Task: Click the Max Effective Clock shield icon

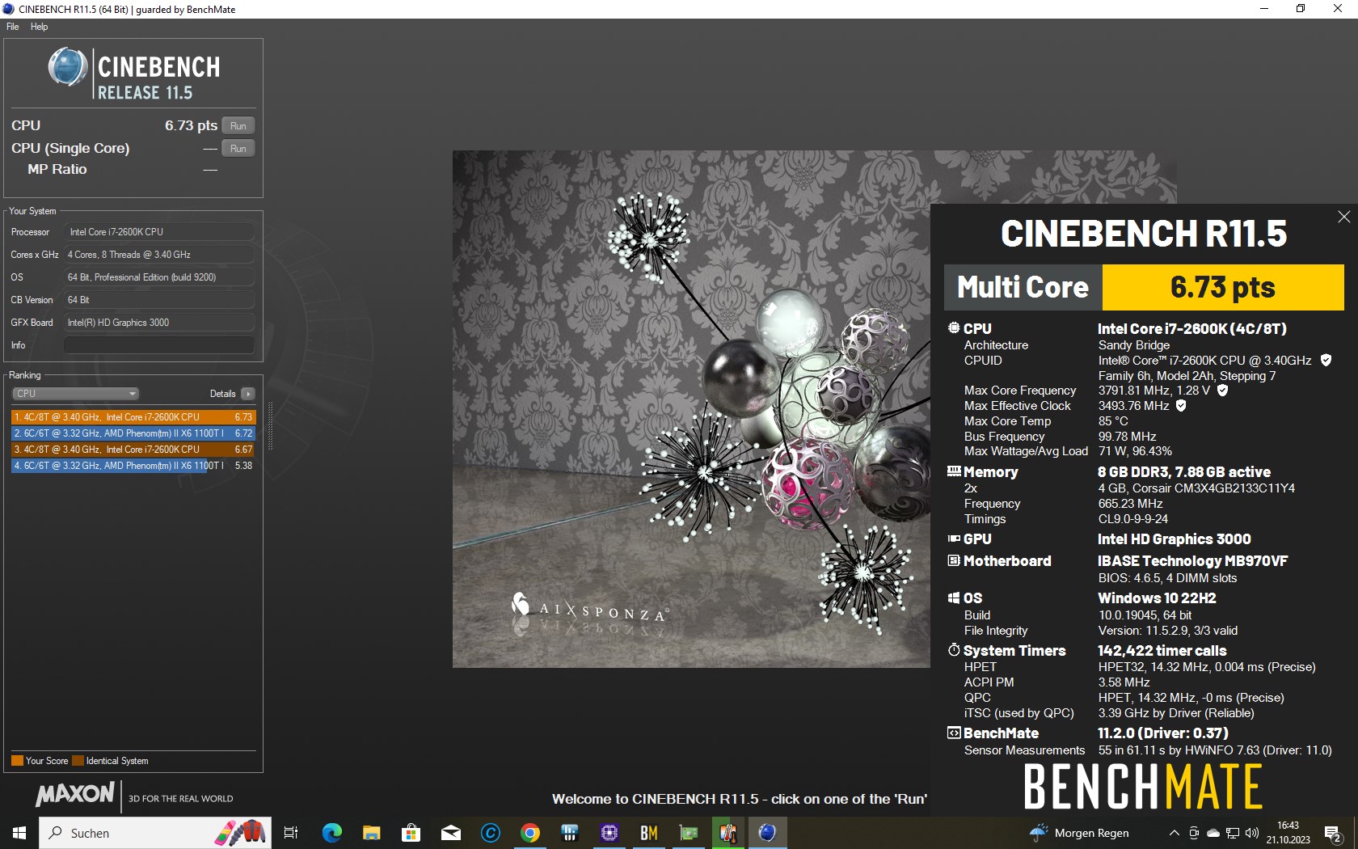Action: (x=1181, y=406)
